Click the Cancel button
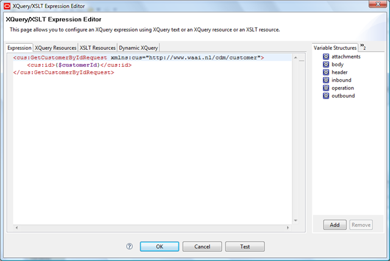The image size is (390, 261). click(202, 247)
